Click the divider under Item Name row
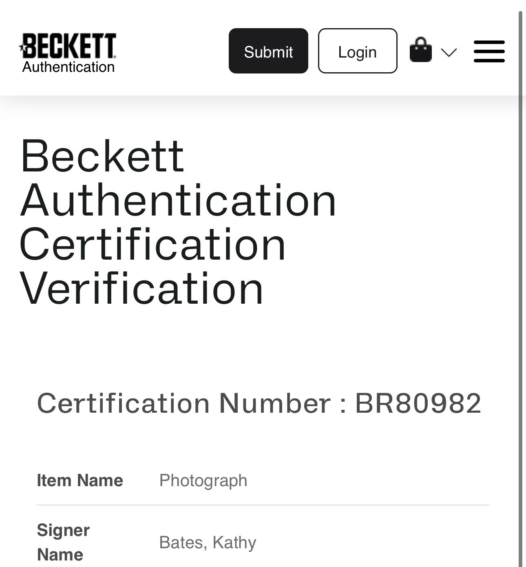Viewport: 526px width, 567px height. tap(263, 505)
